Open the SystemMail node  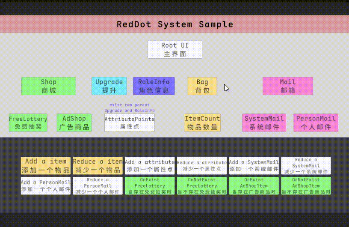pyautogui.click(x=264, y=122)
